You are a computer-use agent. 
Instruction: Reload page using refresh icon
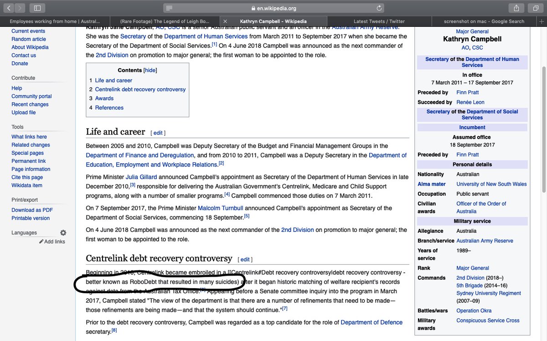tap(379, 8)
